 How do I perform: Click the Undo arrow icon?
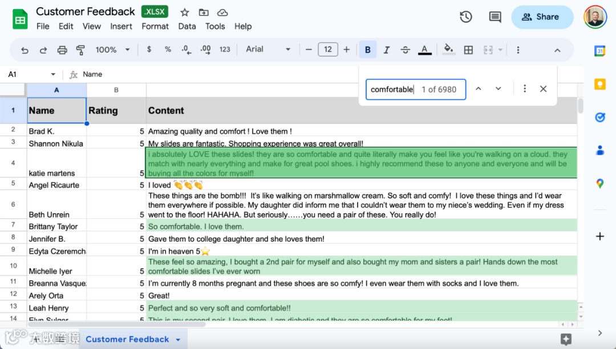coord(25,50)
